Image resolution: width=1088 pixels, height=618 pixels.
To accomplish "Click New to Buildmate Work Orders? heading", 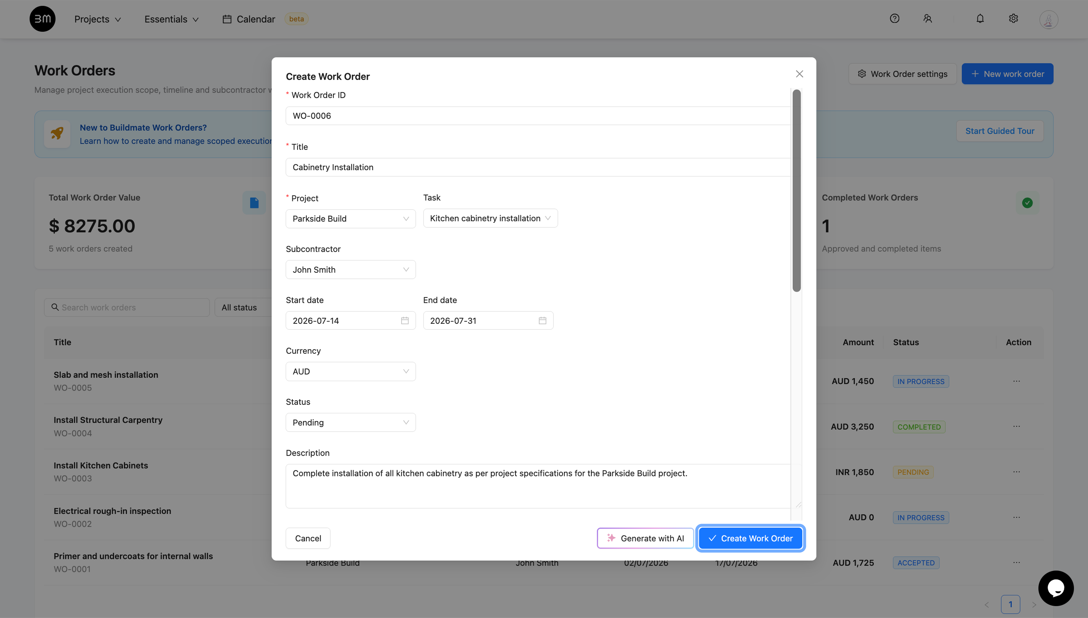I will click(x=143, y=127).
